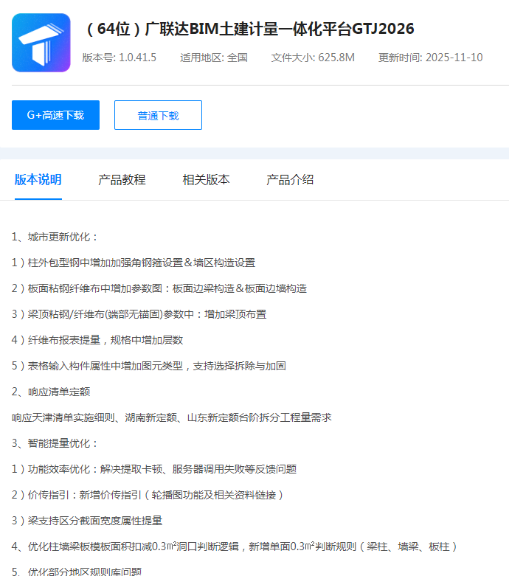
Task: Click the line about 柱外包型钢中增加加强角钢箍设置
Action: [134, 263]
